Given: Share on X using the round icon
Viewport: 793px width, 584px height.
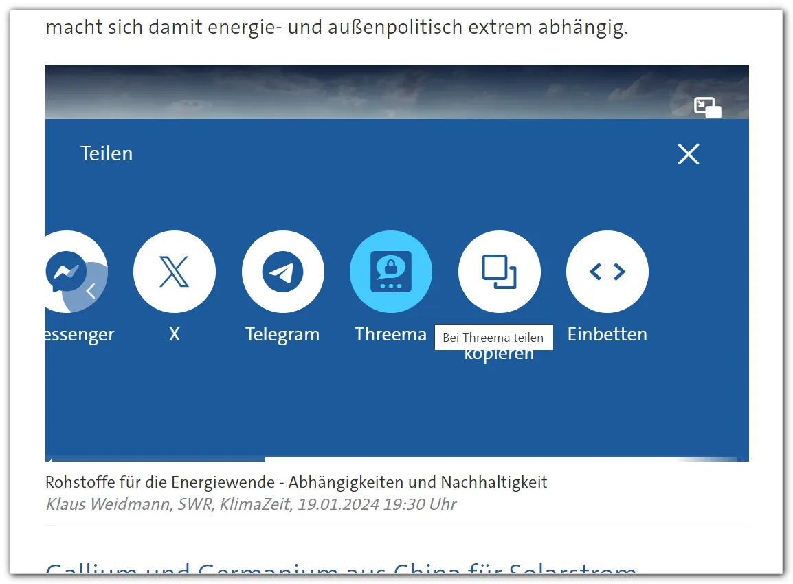Looking at the screenshot, I should pos(175,272).
